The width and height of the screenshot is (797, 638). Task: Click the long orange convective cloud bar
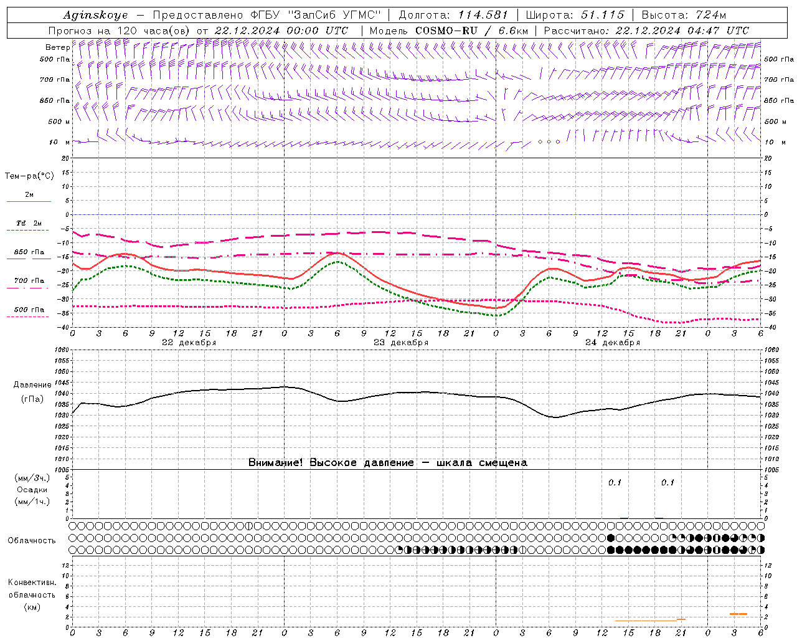tap(646, 621)
